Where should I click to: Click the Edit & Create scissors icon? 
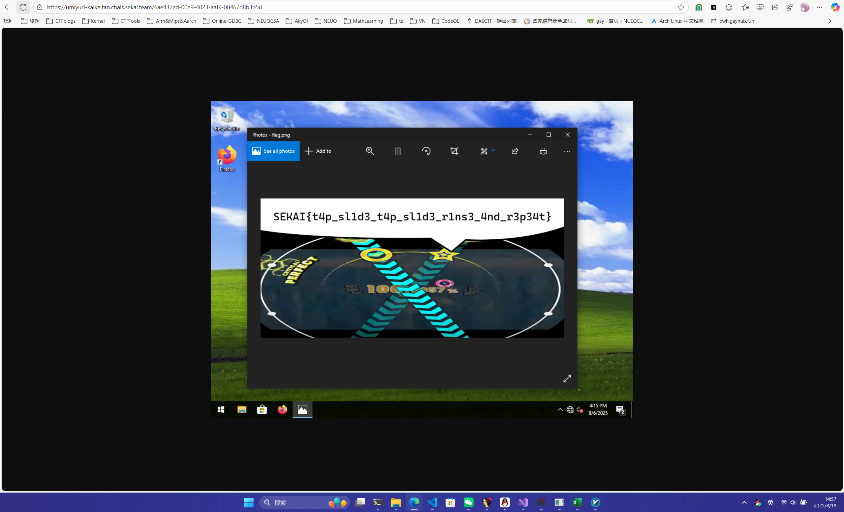pyautogui.click(x=484, y=151)
